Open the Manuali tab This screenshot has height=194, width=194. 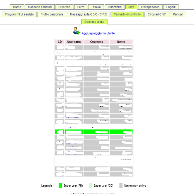178,14
